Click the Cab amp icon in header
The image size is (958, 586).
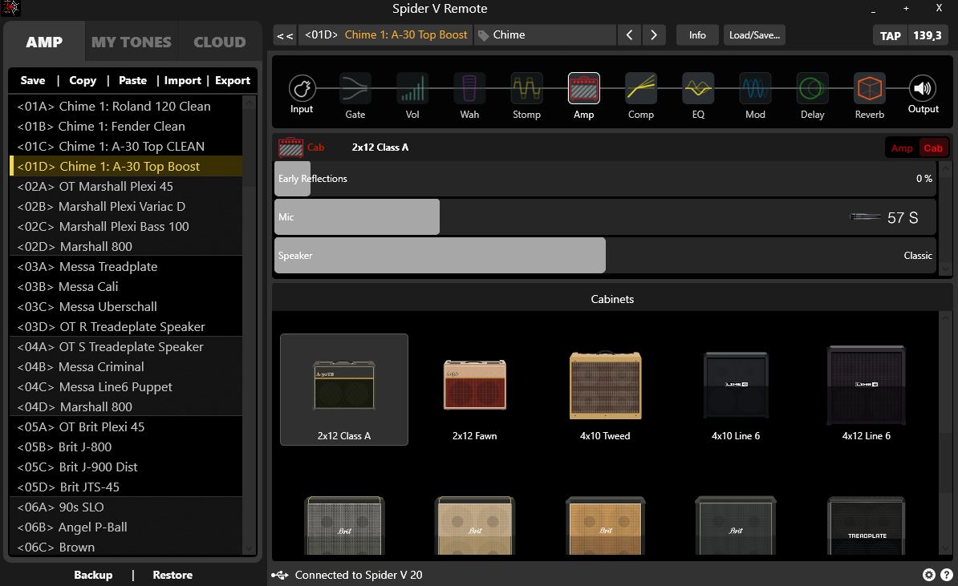(x=290, y=148)
